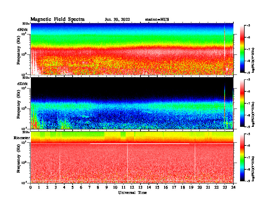Click hour tick label '12' on time axis
Screen dimensions: 278x215
pyautogui.click(x=132, y=187)
